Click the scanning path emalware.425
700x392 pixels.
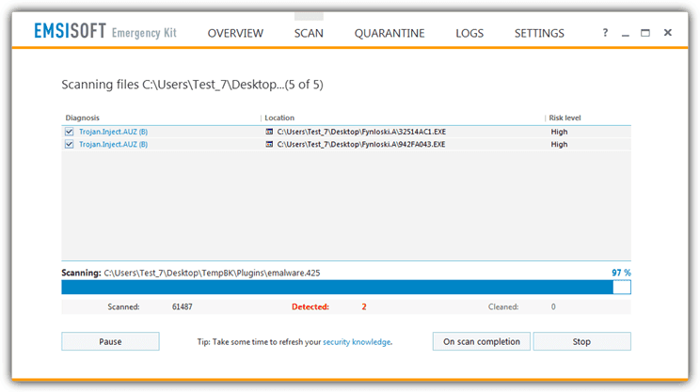[x=212, y=273]
